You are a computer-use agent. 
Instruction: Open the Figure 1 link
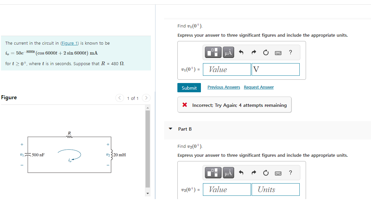(70, 43)
